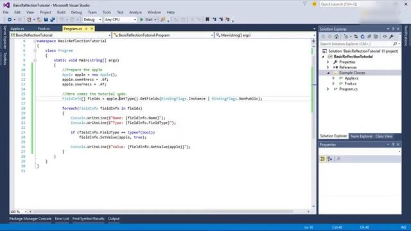Screen dimensions: 411x231
Task: Open the zoom level 100 % dropdown
Action: [26, 212]
